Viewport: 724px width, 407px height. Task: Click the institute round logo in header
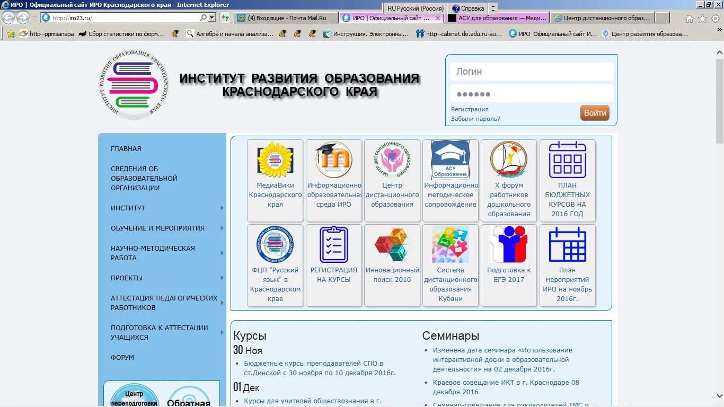[x=134, y=85]
